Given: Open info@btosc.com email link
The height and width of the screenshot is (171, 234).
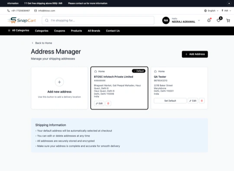Looking at the screenshot, I should pos(46,11).
